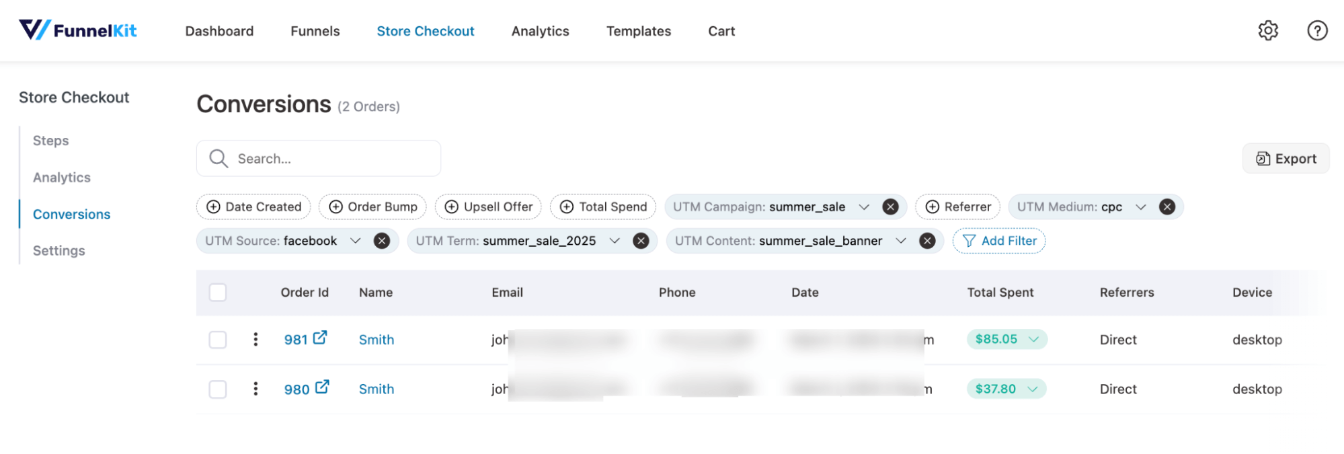1344x454 pixels.
Task: Focus the Search input field
Action: (x=319, y=158)
